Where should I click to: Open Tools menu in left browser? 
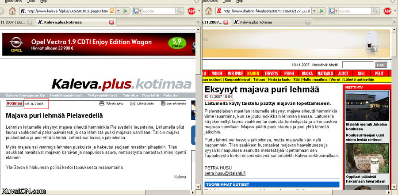tap(31, 1)
